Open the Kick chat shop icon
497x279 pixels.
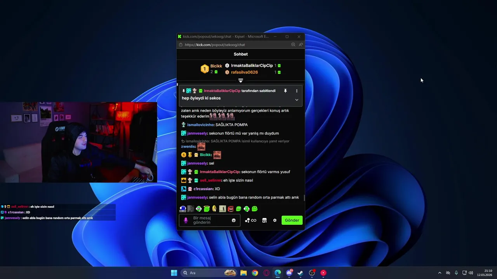264,220
